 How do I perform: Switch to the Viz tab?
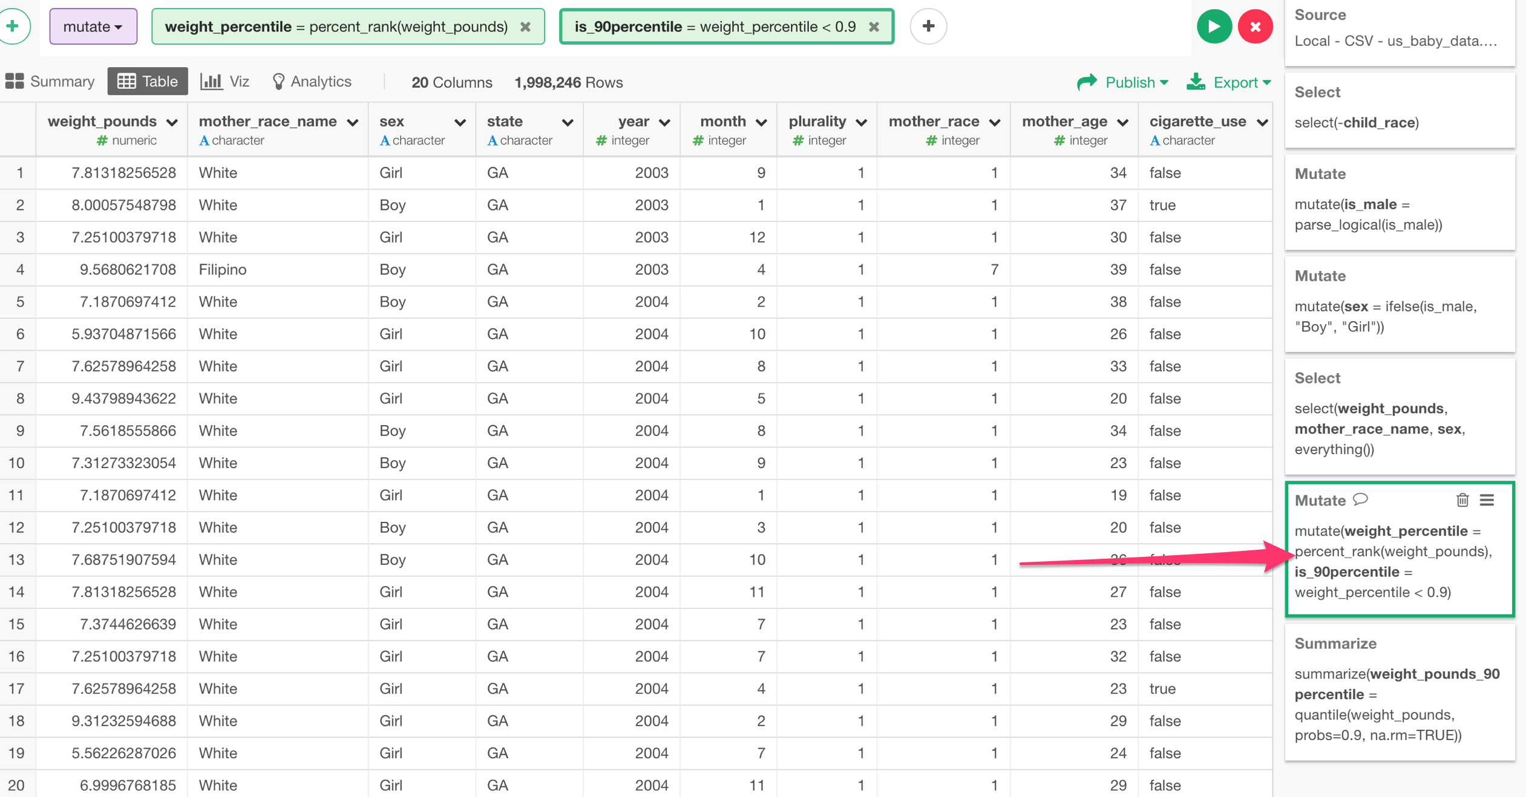[x=225, y=82]
